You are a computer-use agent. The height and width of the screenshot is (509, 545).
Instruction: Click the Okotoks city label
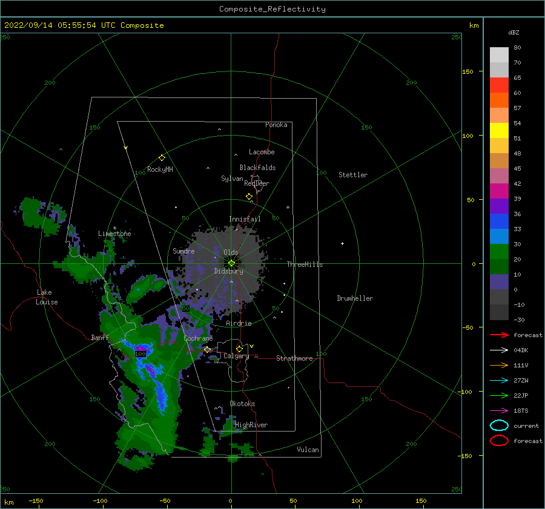pyautogui.click(x=242, y=404)
